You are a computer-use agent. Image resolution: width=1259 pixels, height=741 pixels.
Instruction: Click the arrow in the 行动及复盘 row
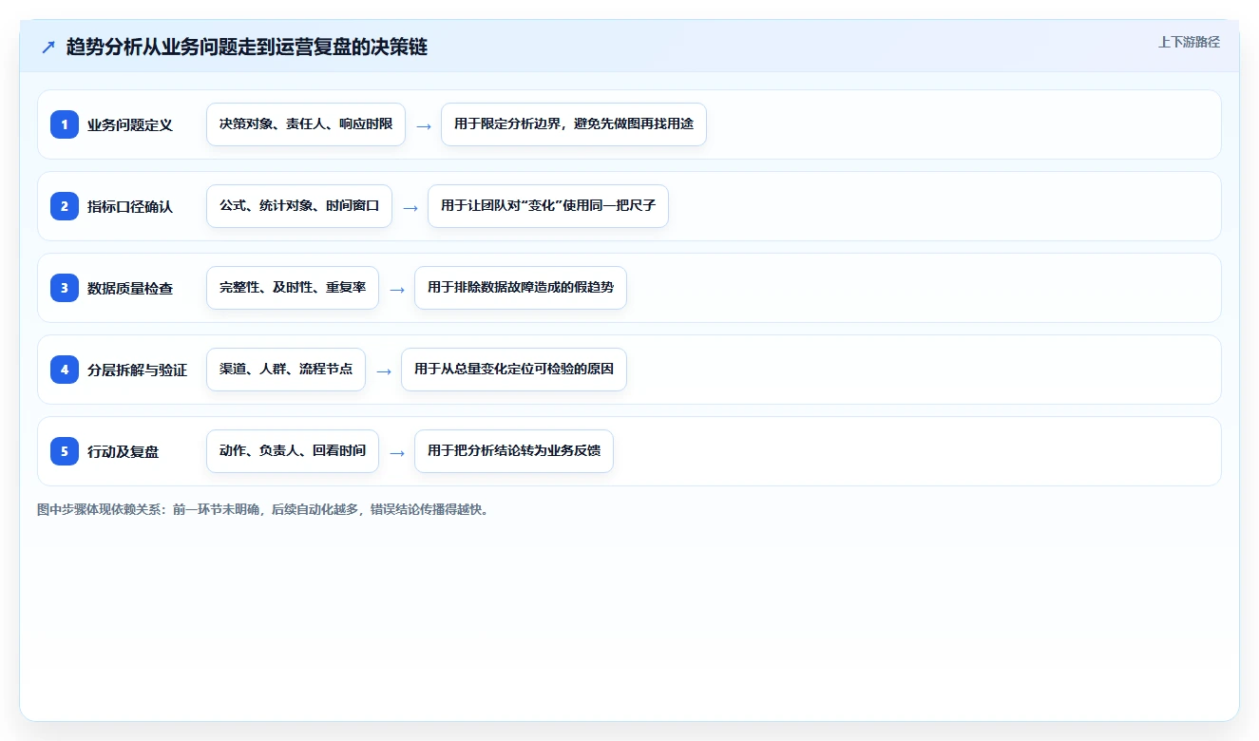(x=397, y=452)
